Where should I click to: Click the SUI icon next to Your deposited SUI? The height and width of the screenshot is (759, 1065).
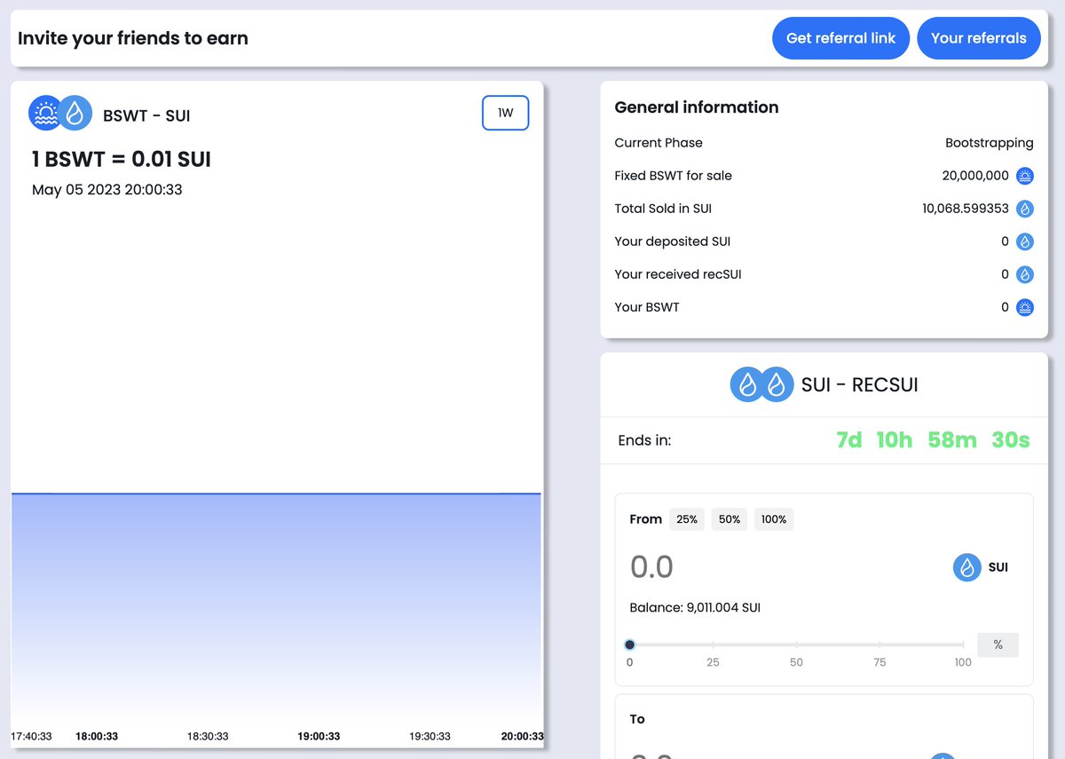[1025, 241]
